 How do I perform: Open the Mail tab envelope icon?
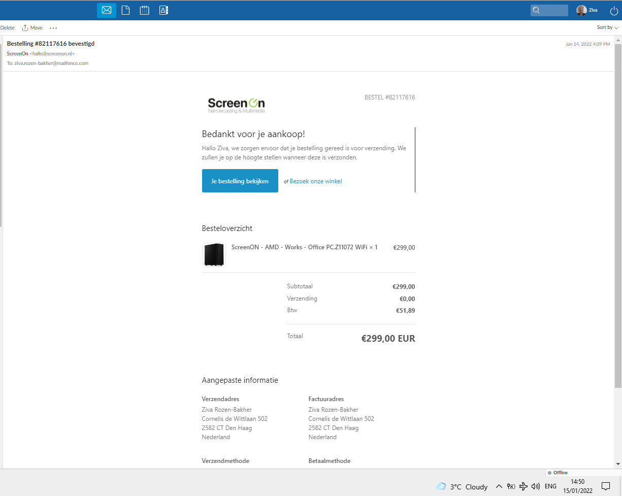pos(107,10)
